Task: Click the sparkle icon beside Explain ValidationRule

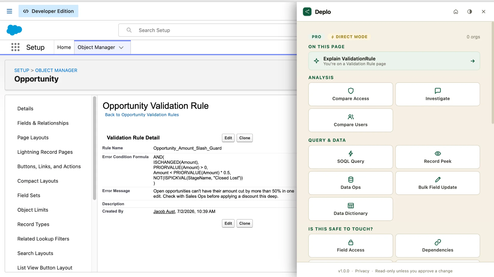Action: point(316,61)
